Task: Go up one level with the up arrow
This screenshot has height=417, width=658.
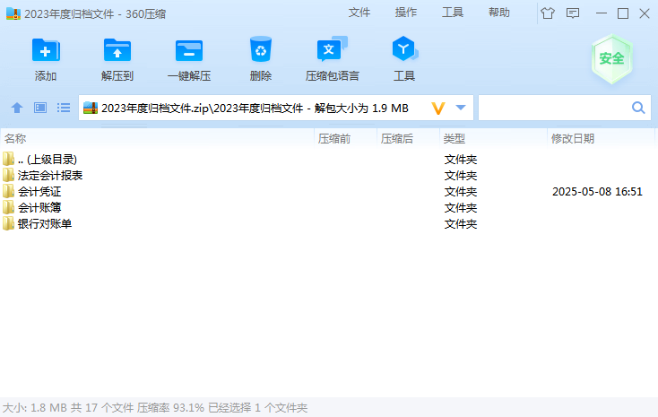Action: (17, 108)
